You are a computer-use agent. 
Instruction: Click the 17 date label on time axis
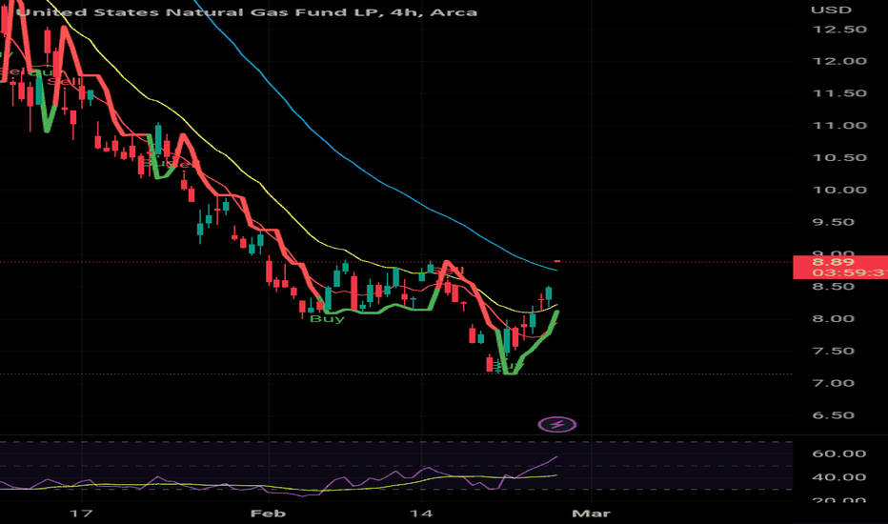coord(81,514)
